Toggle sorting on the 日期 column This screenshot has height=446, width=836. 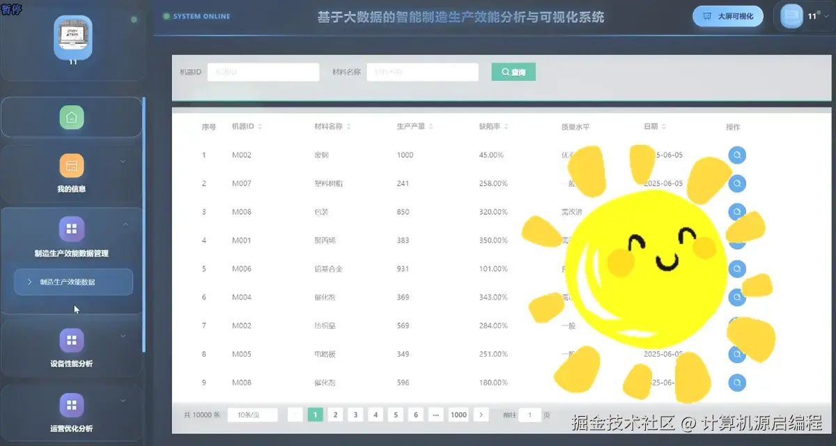663,127
